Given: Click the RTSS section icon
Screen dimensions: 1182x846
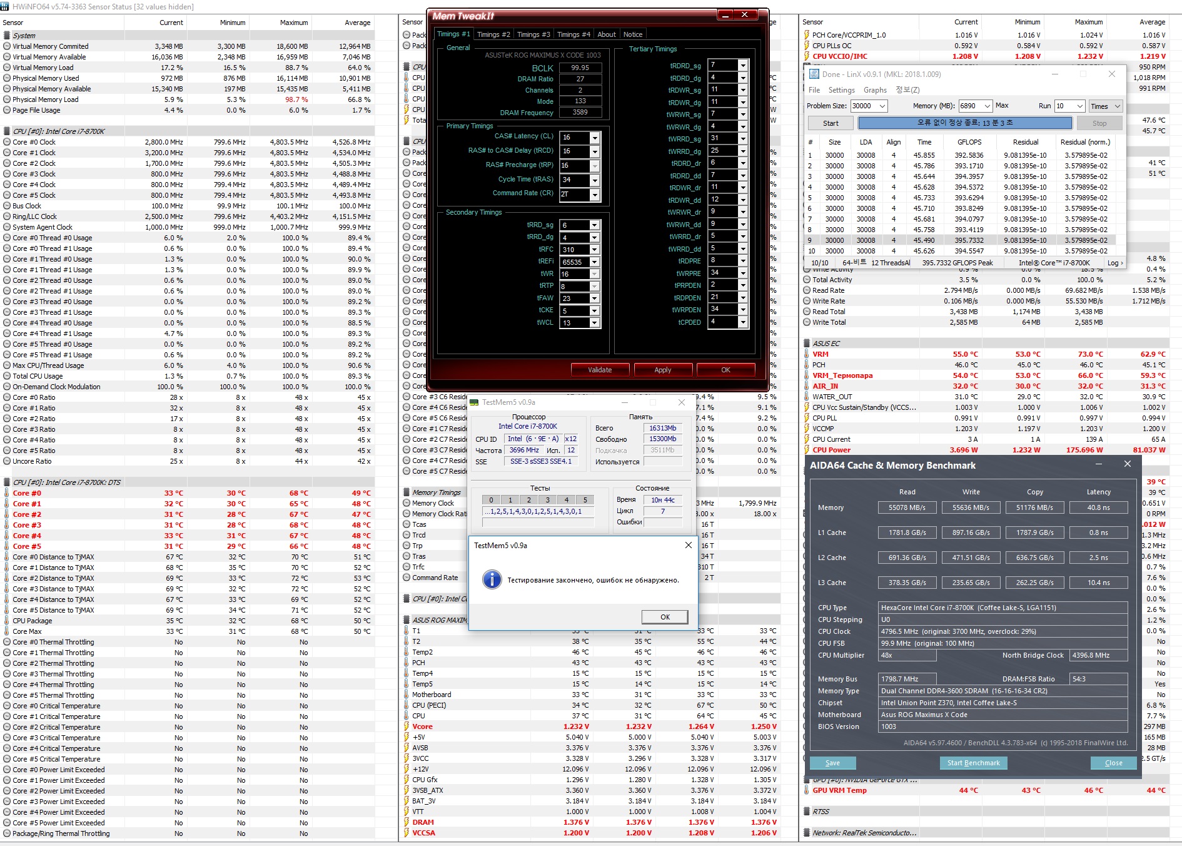Looking at the screenshot, I should [807, 812].
